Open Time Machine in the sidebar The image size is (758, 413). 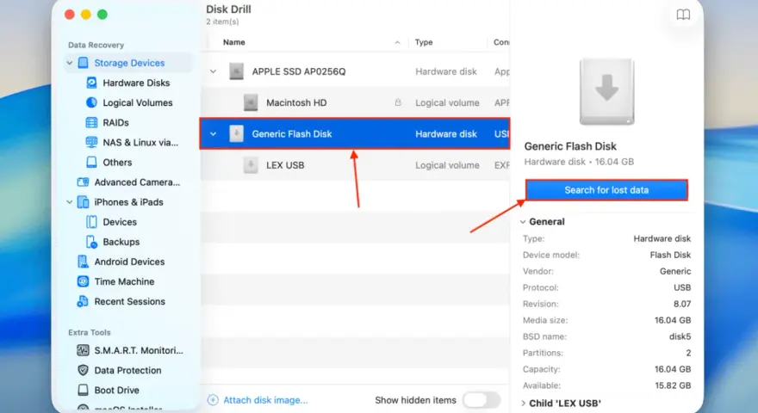(x=124, y=281)
